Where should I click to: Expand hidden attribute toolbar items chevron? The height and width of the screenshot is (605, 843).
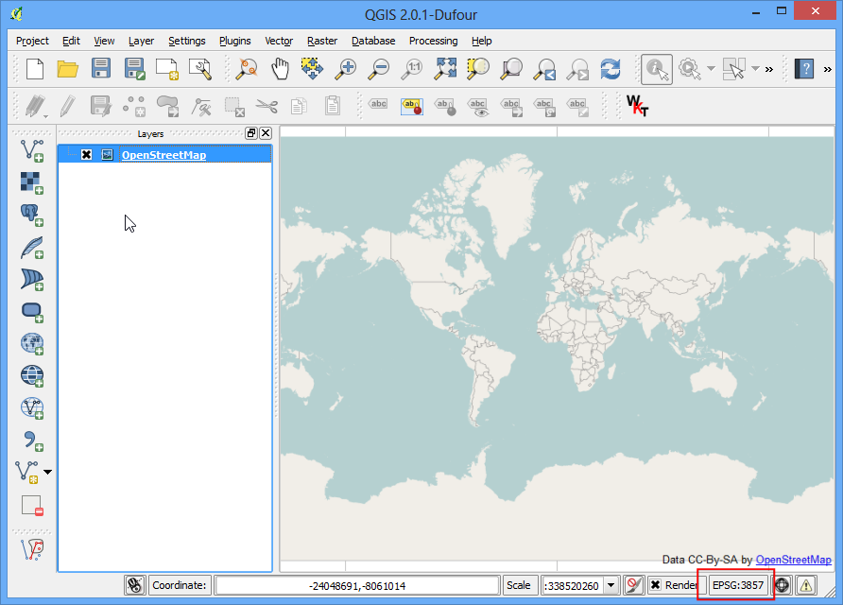[769, 69]
